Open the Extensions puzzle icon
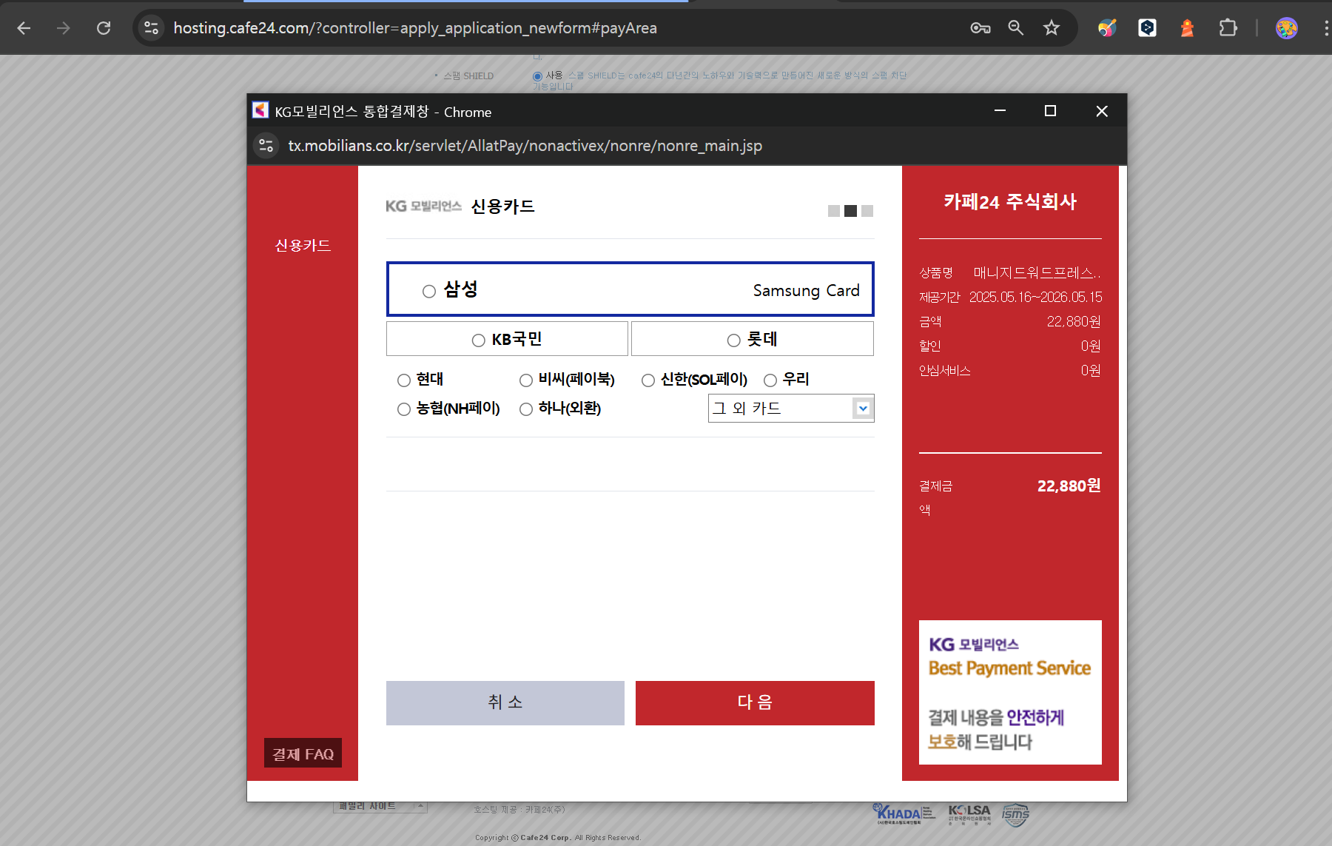 (x=1228, y=28)
